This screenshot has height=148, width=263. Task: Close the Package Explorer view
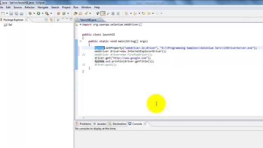[26, 20]
